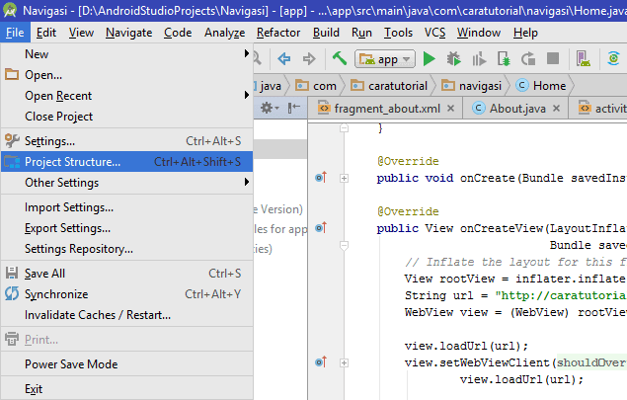The image size is (627, 400).
Task: Select Export Settings... menu item
Action: pyautogui.click(x=126, y=228)
